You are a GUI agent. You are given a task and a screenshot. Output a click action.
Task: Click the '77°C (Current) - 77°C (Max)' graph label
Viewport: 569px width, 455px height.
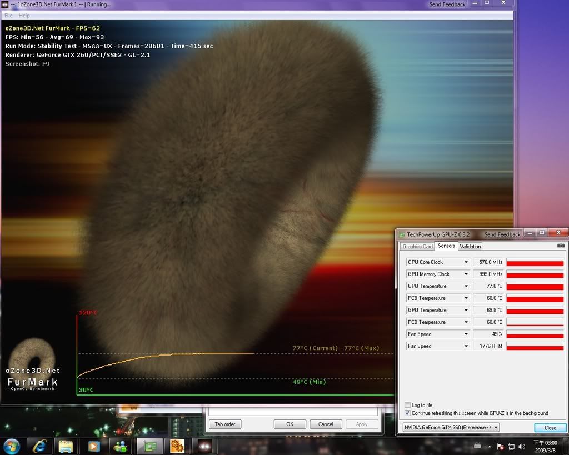pos(336,348)
